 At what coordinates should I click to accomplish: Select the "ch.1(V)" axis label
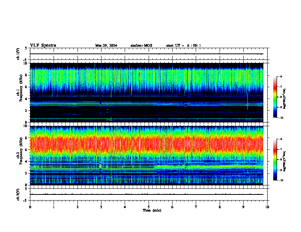click(18, 54)
